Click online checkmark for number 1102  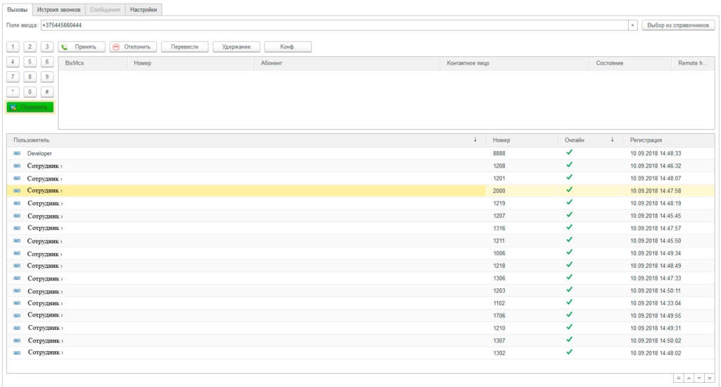(x=569, y=302)
